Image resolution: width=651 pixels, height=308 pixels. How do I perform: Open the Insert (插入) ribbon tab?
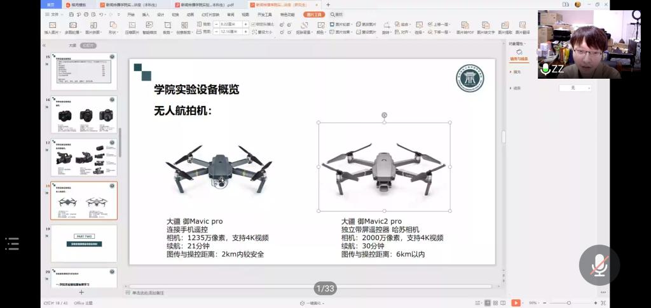(146, 14)
